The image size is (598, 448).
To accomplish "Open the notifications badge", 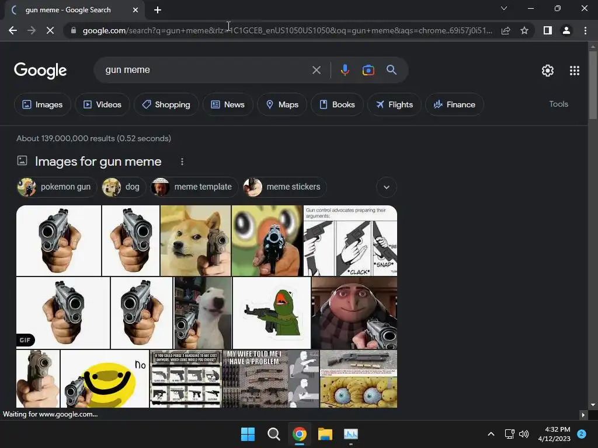I will pyautogui.click(x=582, y=433).
